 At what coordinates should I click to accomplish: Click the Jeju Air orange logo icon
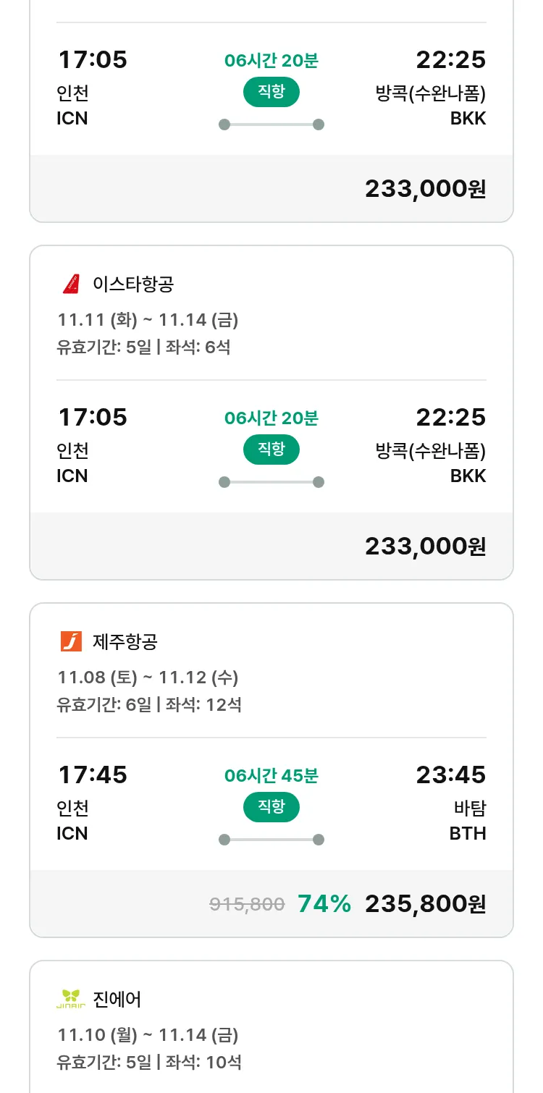tap(71, 641)
